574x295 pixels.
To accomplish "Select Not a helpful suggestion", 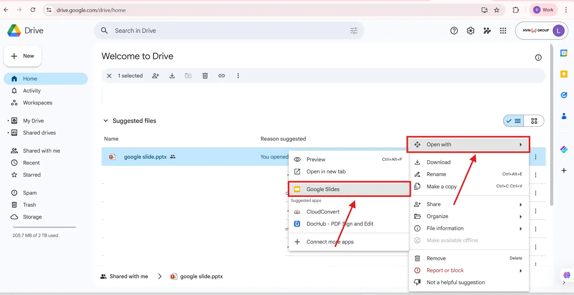I will [x=469, y=282].
